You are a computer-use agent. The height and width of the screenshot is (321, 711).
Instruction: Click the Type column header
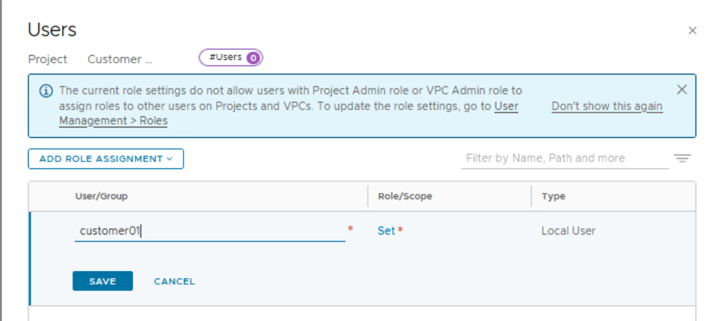(x=553, y=196)
